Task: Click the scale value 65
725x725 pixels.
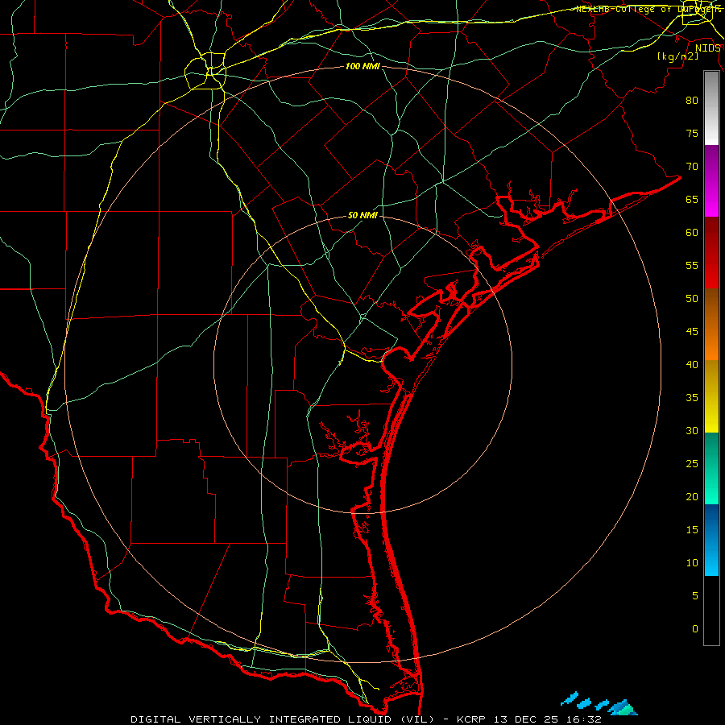Action: tap(692, 200)
